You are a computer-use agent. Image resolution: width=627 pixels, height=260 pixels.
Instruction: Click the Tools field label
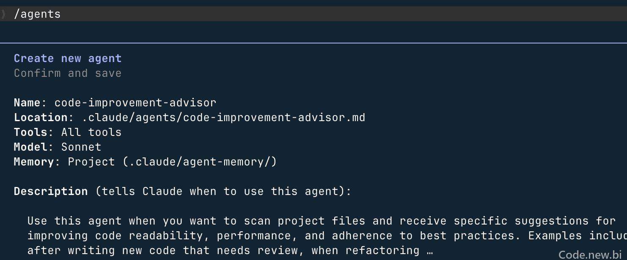click(30, 132)
